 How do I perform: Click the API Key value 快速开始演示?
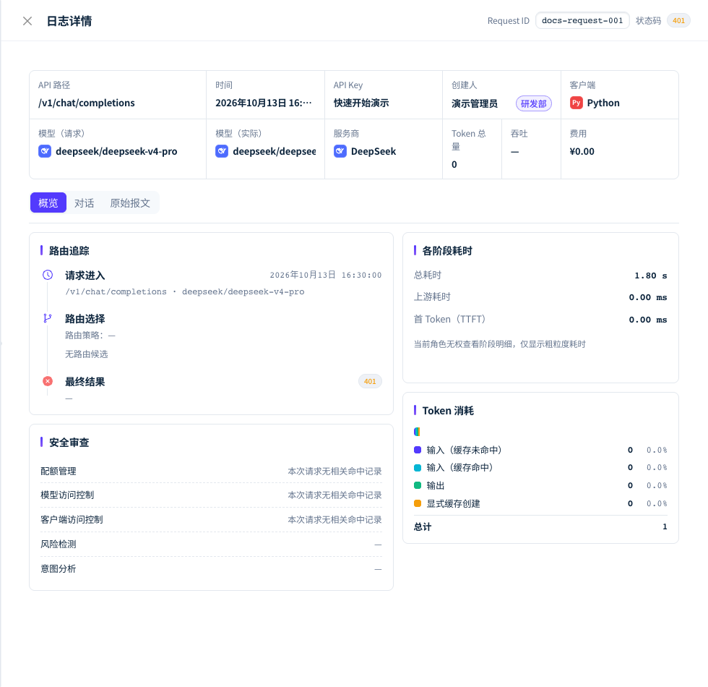click(x=361, y=103)
